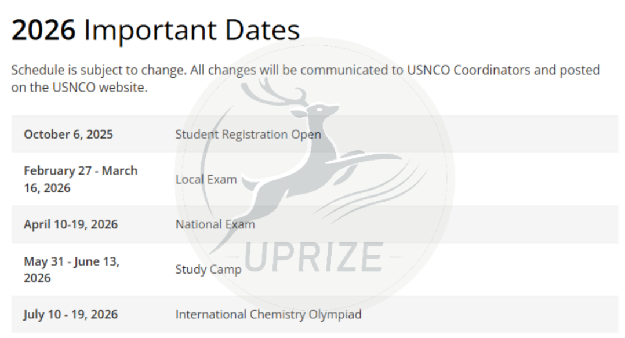Select the February 27 - March 16 date
The image size is (625, 338).
tap(81, 179)
